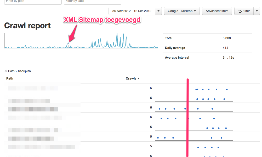
Task: Select the Total value '5 388'
Action: tap(227, 38)
